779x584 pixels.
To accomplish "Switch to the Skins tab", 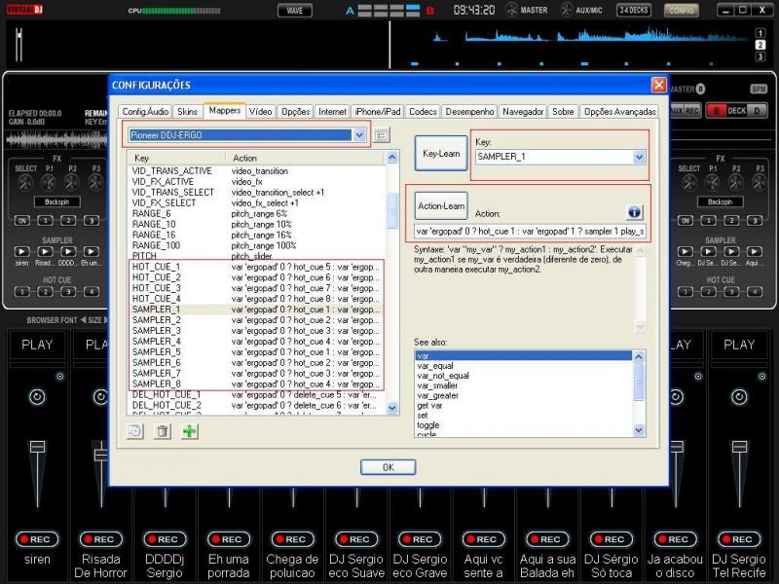I will point(187,112).
